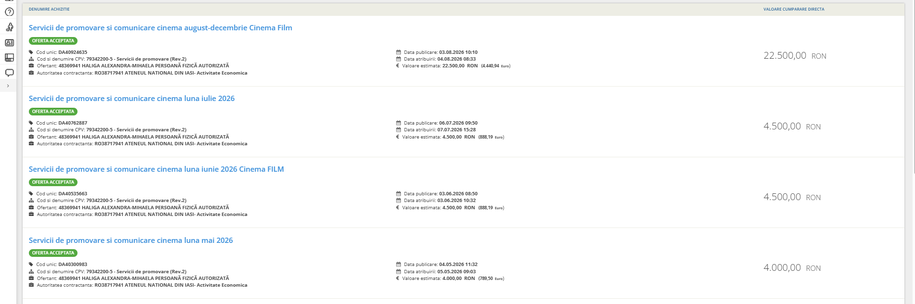Click the panel layout icon in sidebar

coord(9,58)
